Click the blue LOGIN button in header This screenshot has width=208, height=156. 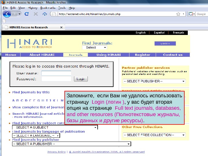pos(165,43)
